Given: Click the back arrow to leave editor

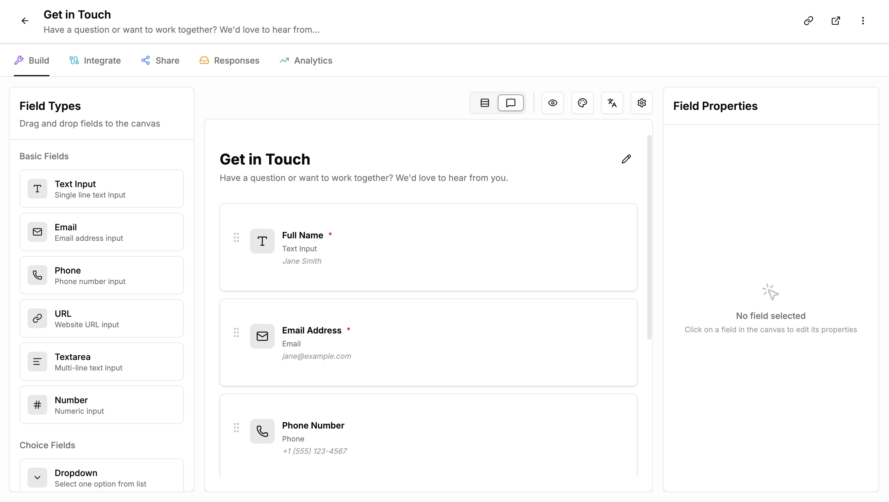Looking at the screenshot, I should coord(24,21).
